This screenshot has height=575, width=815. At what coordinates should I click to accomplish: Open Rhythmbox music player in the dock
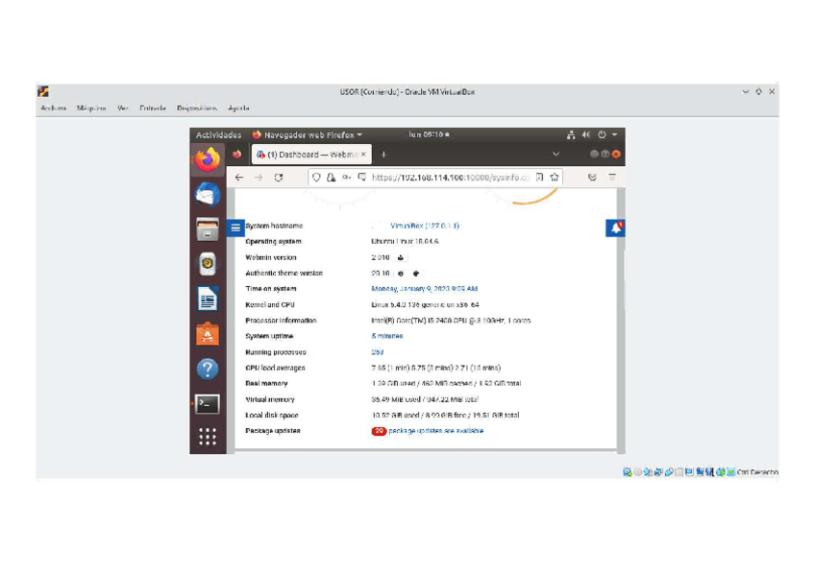208,264
